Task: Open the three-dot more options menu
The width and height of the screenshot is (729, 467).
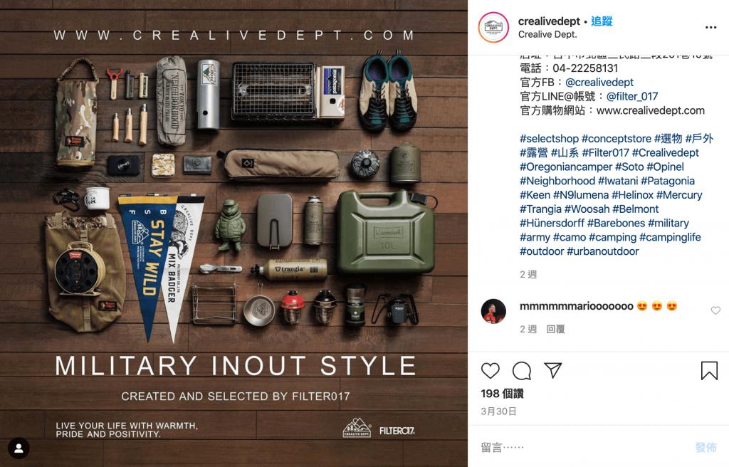Action: (x=711, y=28)
